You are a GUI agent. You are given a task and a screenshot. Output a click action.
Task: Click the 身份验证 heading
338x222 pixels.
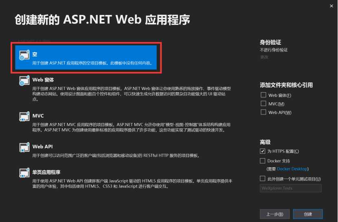(x=270, y=42)
